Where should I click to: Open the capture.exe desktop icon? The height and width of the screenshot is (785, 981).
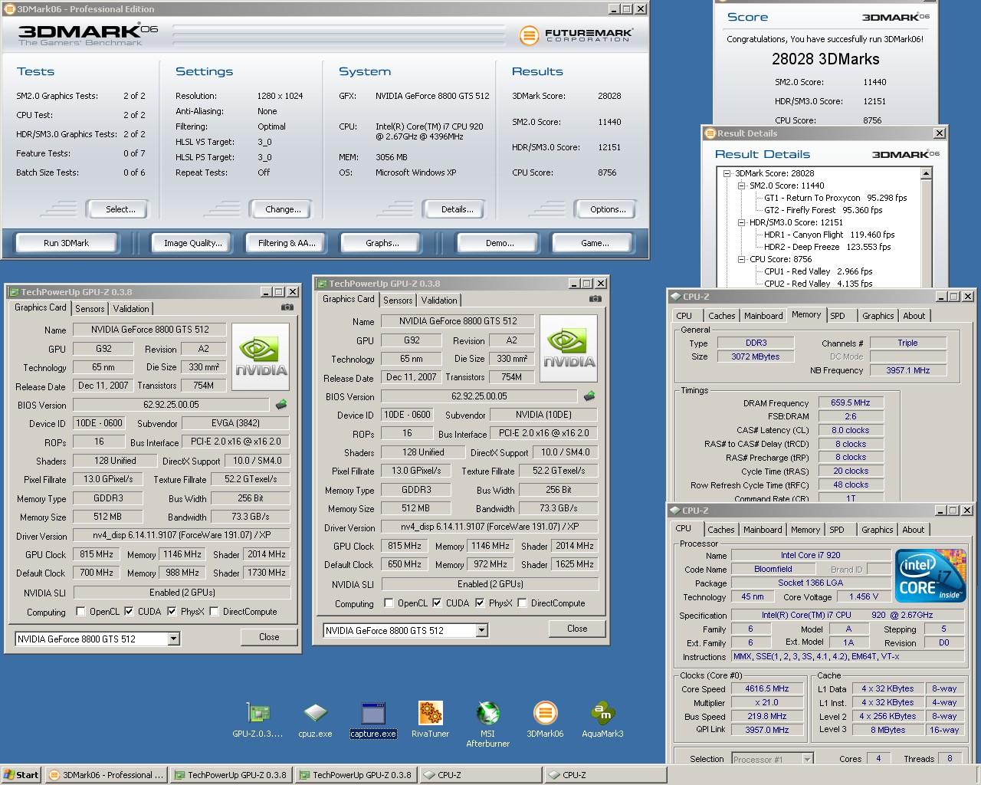click(373, 720)
